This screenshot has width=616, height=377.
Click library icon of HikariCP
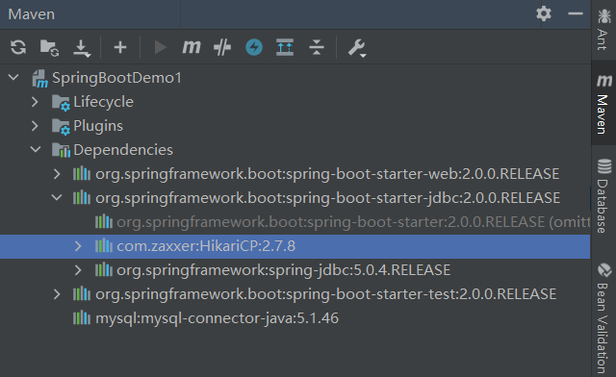click(104, 246)
